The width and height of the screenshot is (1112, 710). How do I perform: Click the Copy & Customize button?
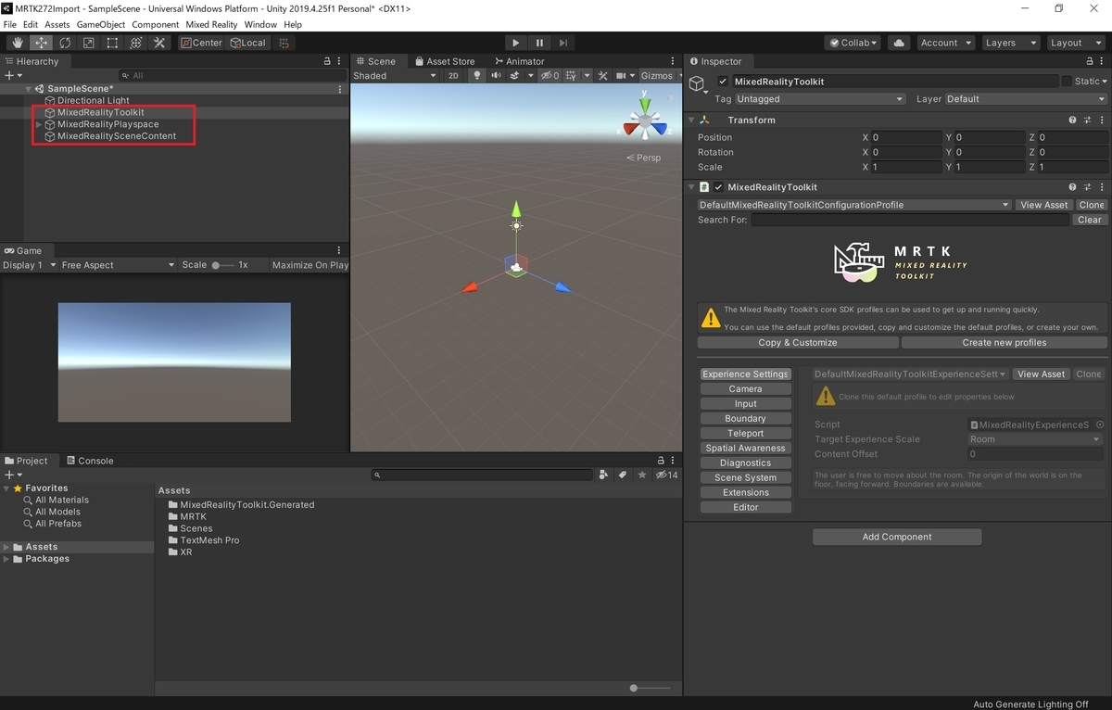pos(798,343)
